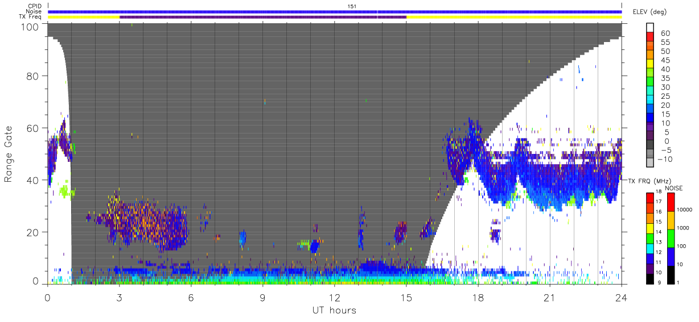The height and width of the screenshot is (322, 699).
Task: Click the 15 tick on UT hours axis
Action: point(406,297)
